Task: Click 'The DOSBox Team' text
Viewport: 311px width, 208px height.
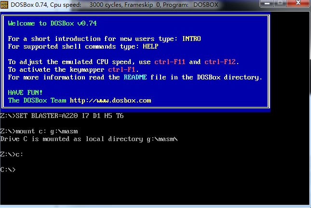Action: click(37, 100)
